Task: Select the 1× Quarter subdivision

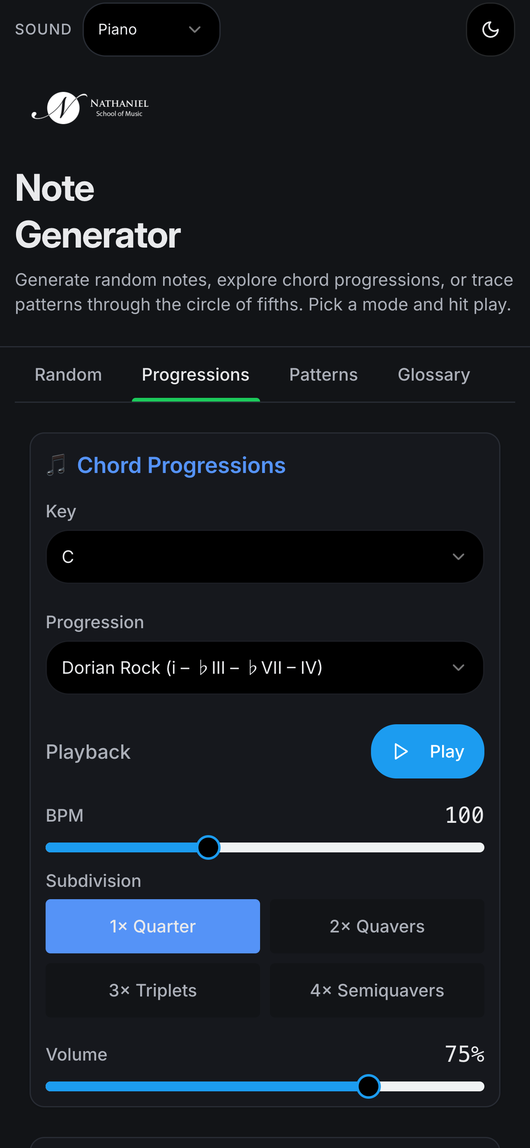Action: point(152,926)
